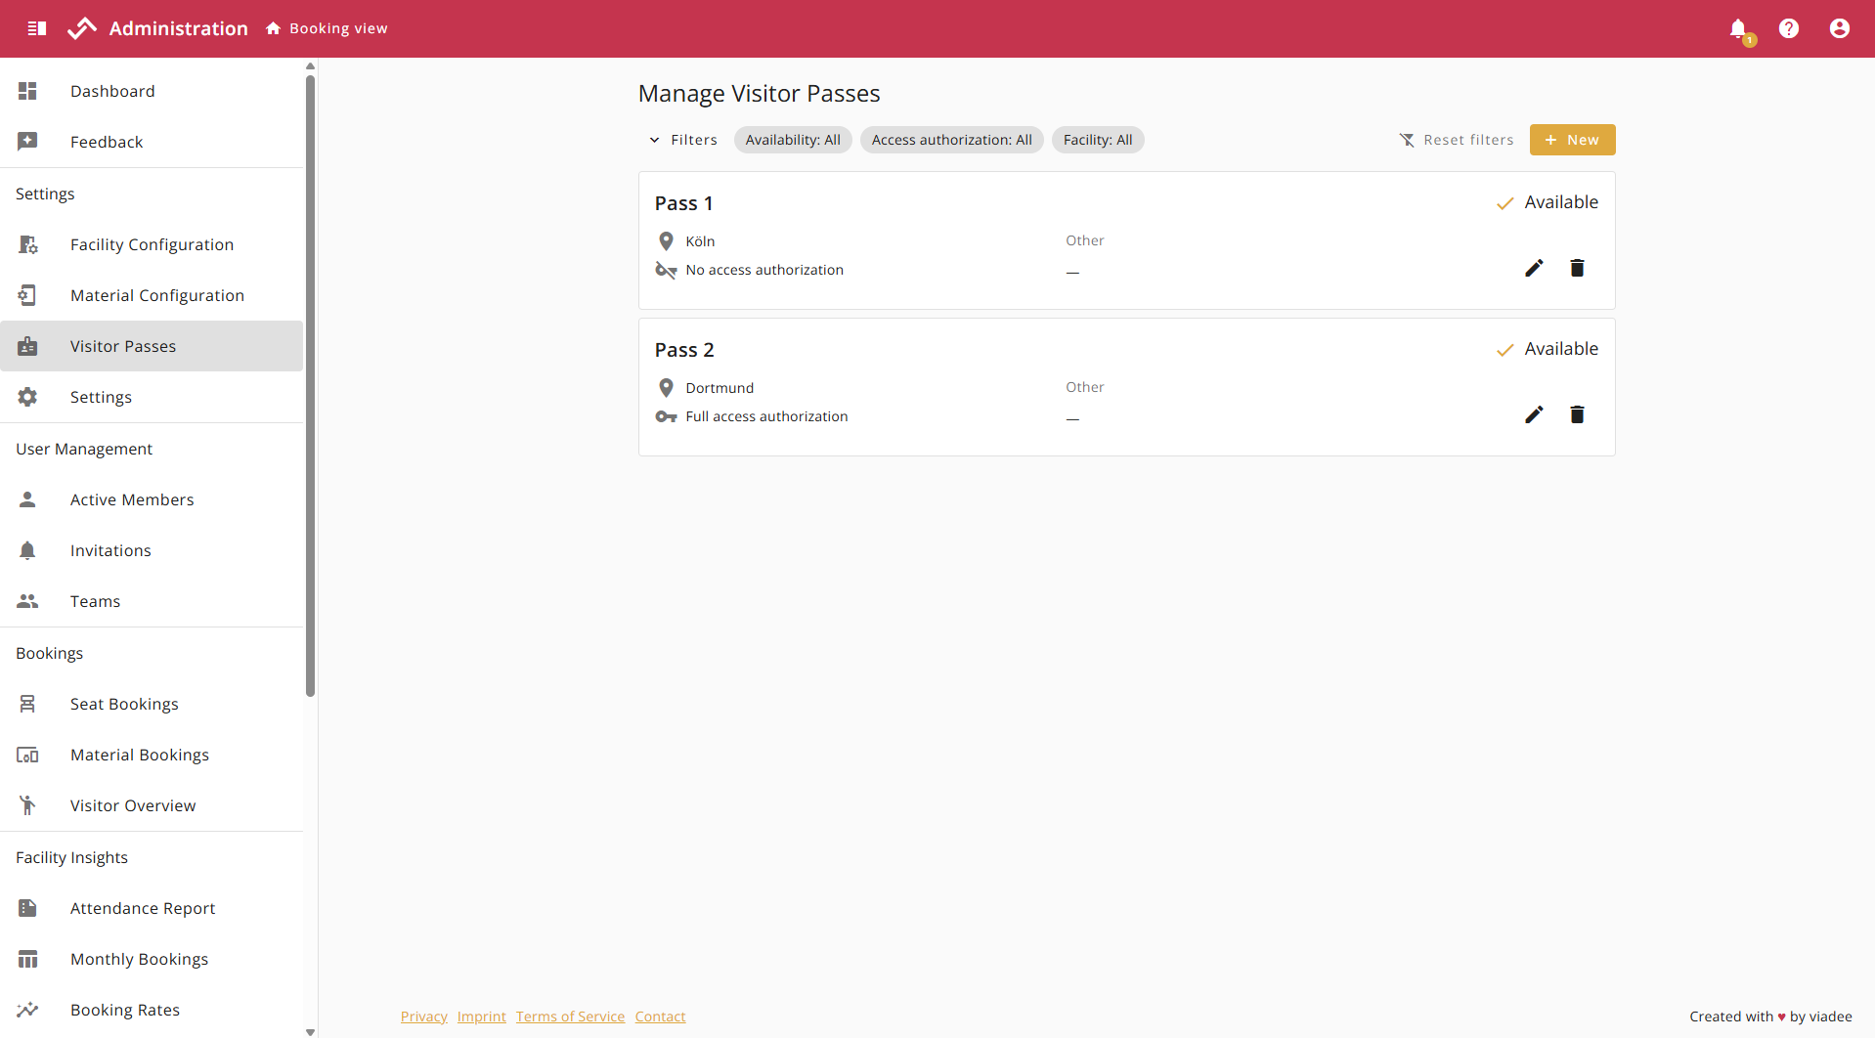The height and width of the screenshot is (1038, 1875).
Task: Click the sidebar scroll down arrow
Action: pos(310,1031)
